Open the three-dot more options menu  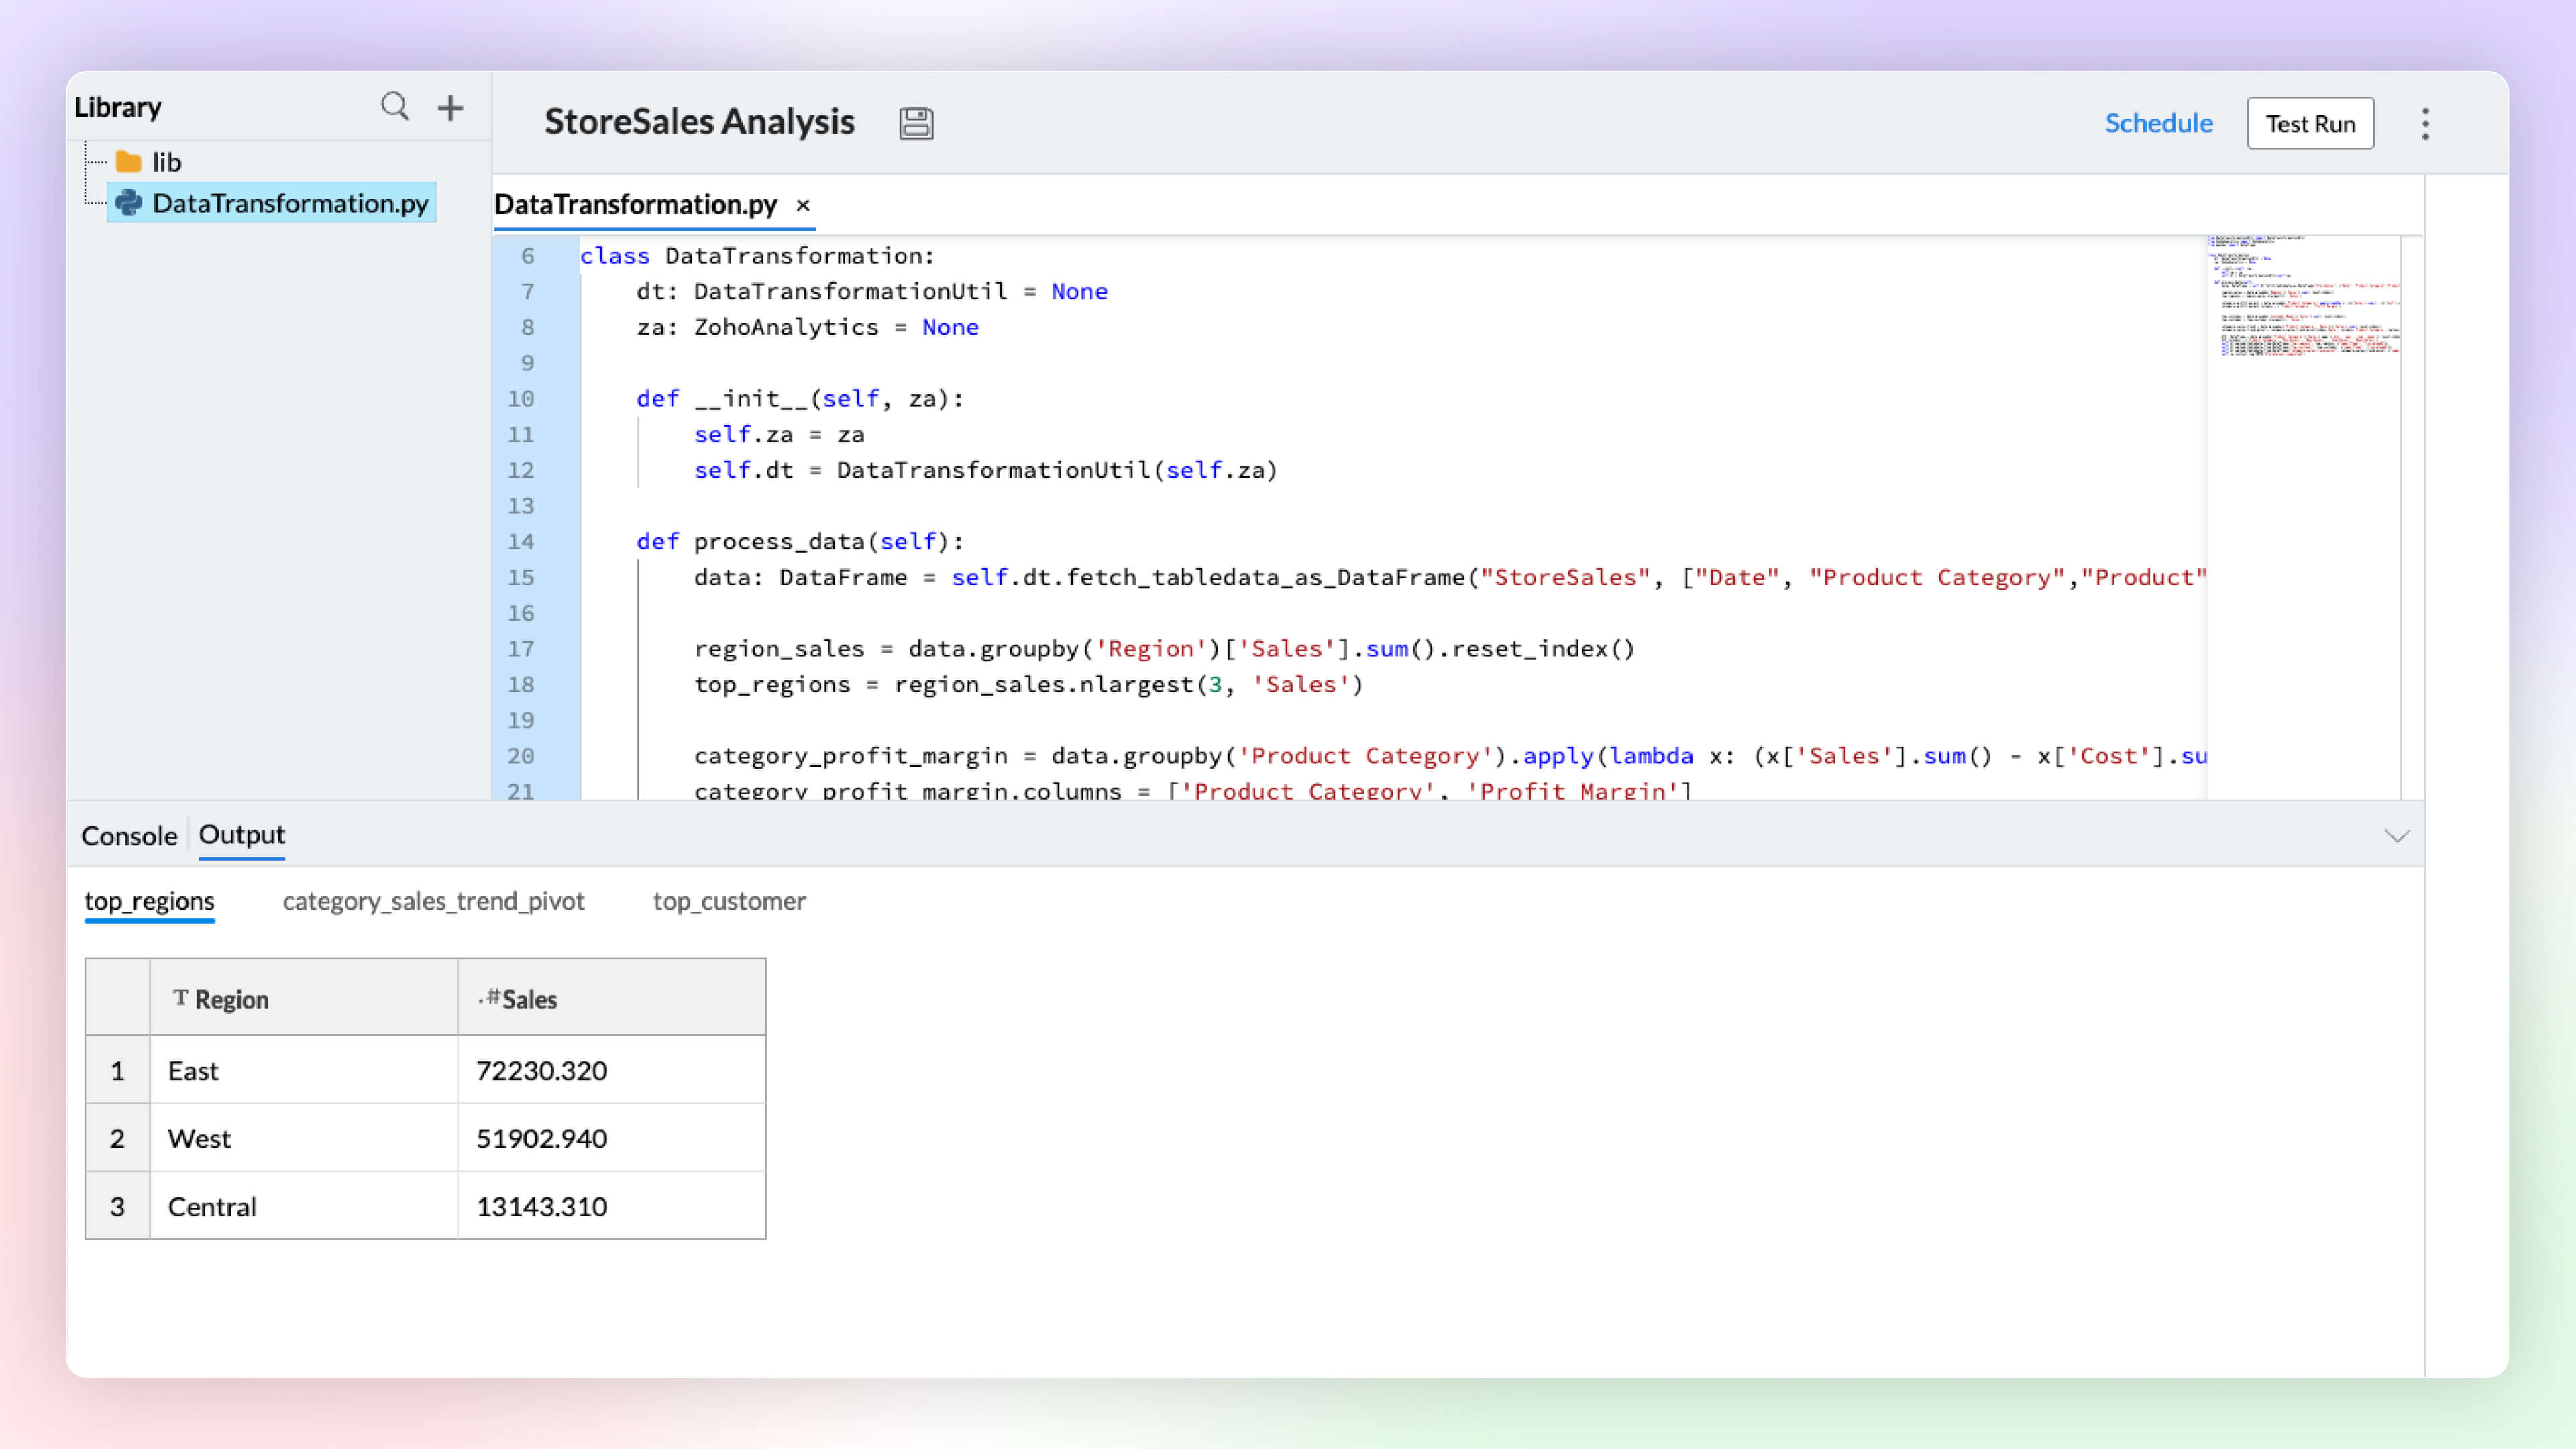2425,124
